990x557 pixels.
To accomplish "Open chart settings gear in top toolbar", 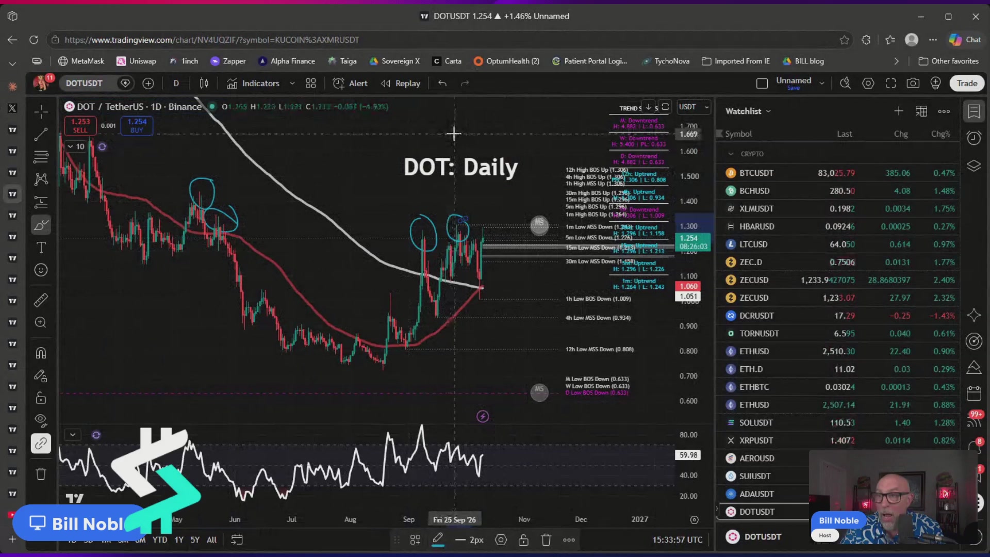I will click(868, 83).
